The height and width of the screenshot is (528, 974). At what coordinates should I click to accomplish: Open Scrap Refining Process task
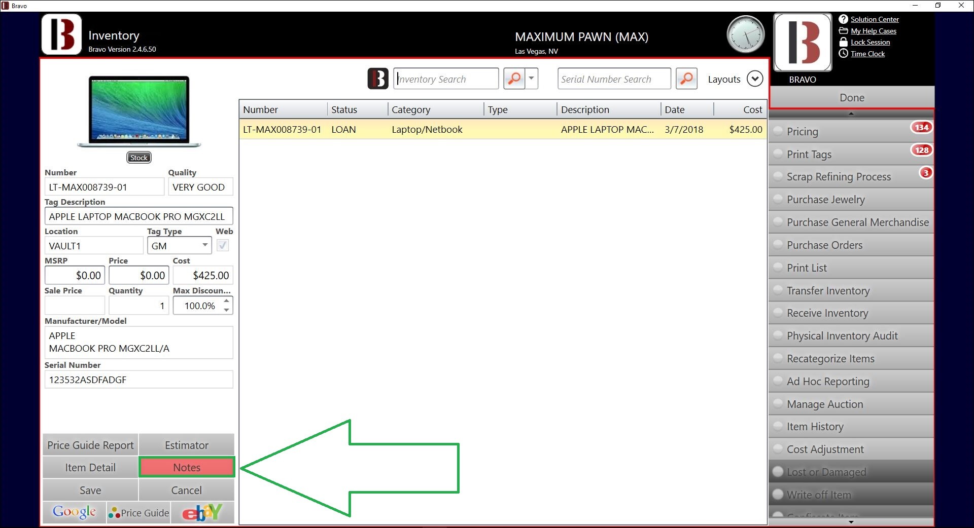pyautogui.click(x=851, y=177)
